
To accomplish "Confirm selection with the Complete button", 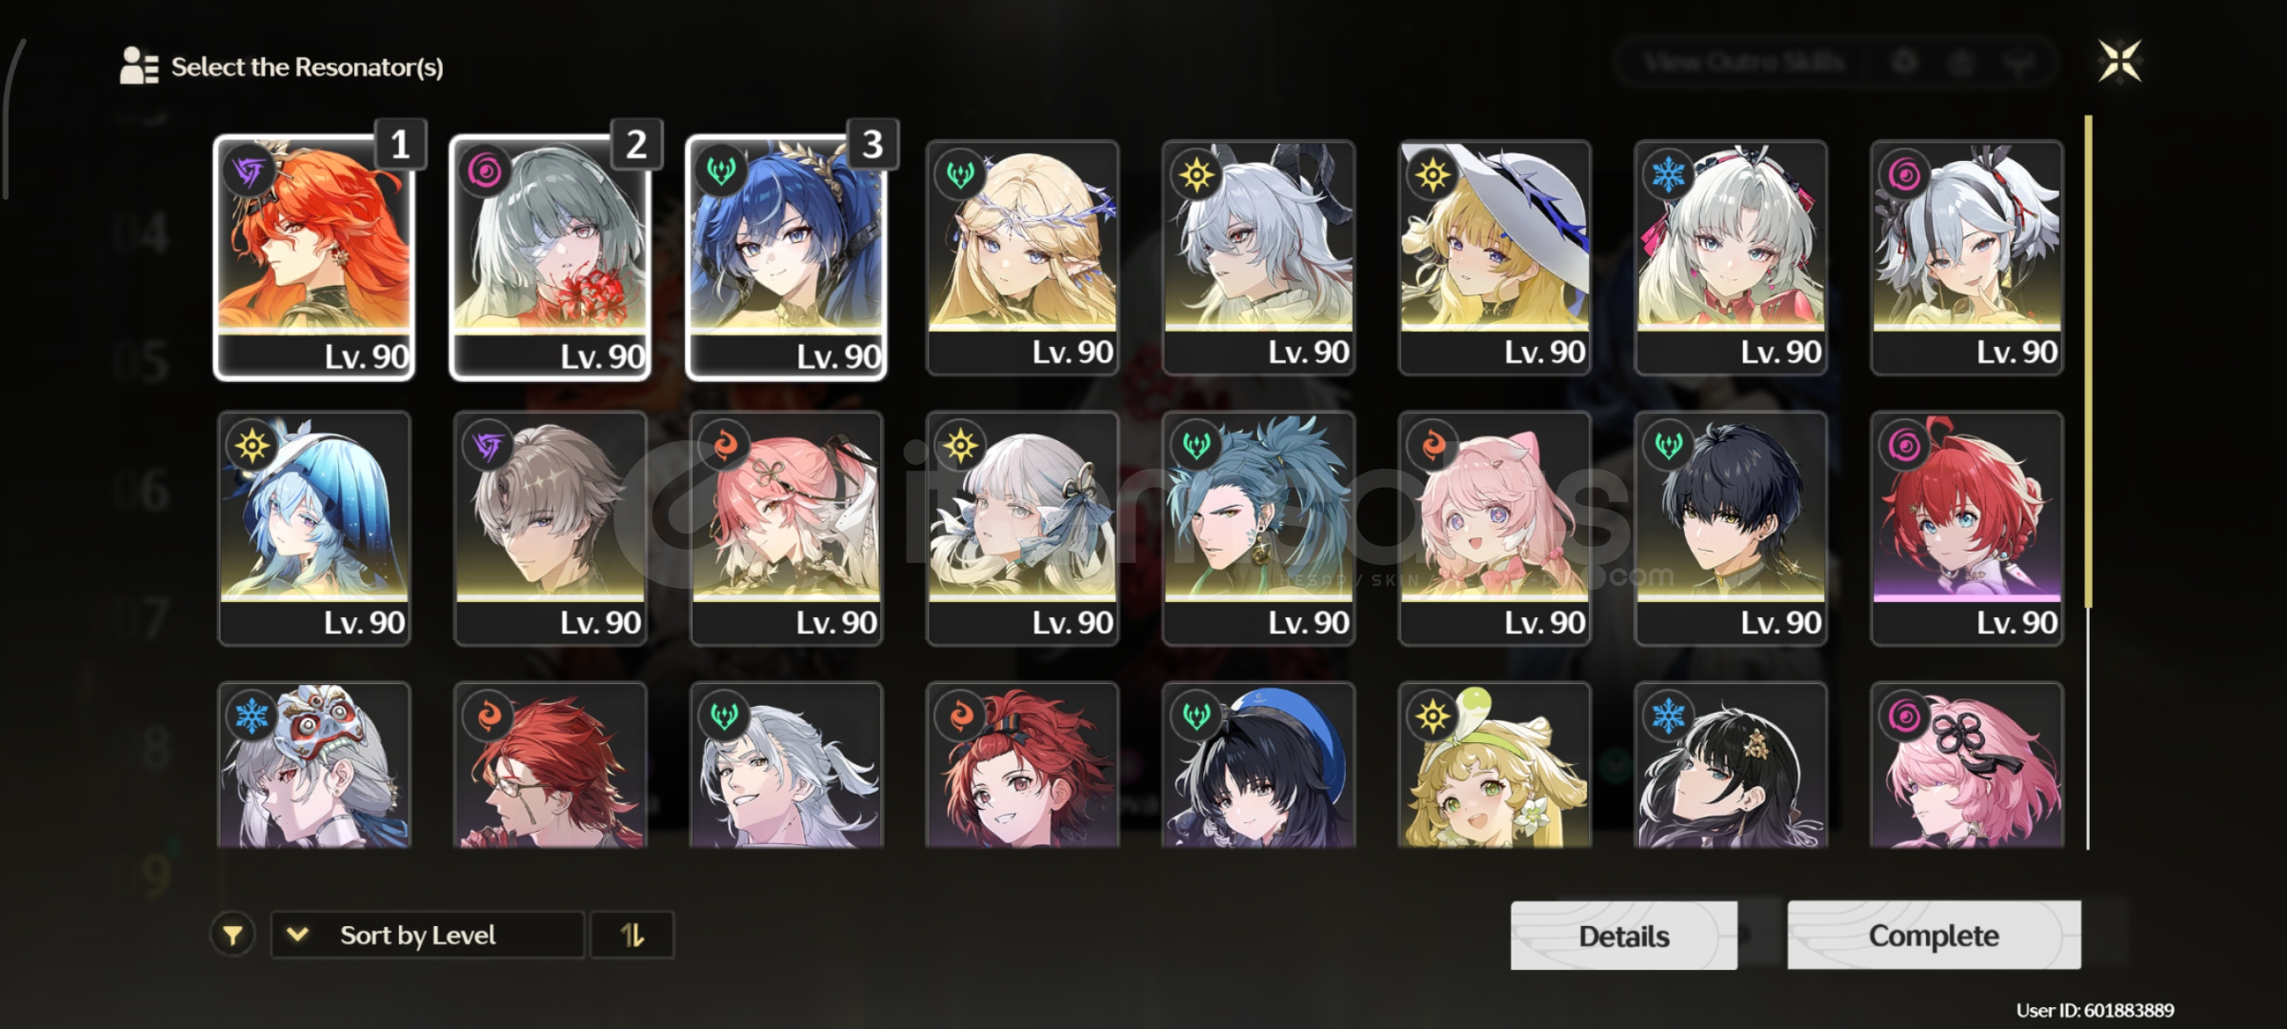I will coord(1934,936).
